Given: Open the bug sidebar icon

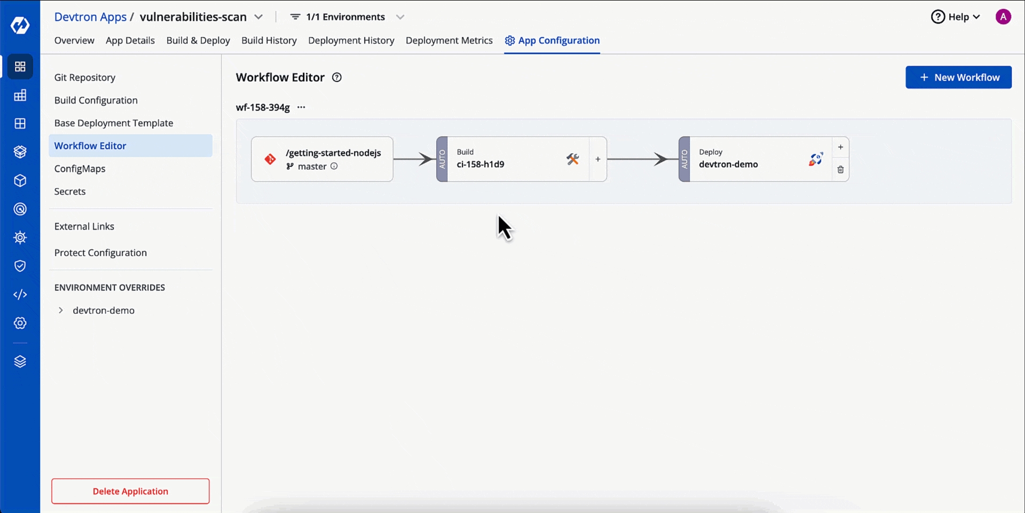Looking at the screenshot, I should point(20,238).
